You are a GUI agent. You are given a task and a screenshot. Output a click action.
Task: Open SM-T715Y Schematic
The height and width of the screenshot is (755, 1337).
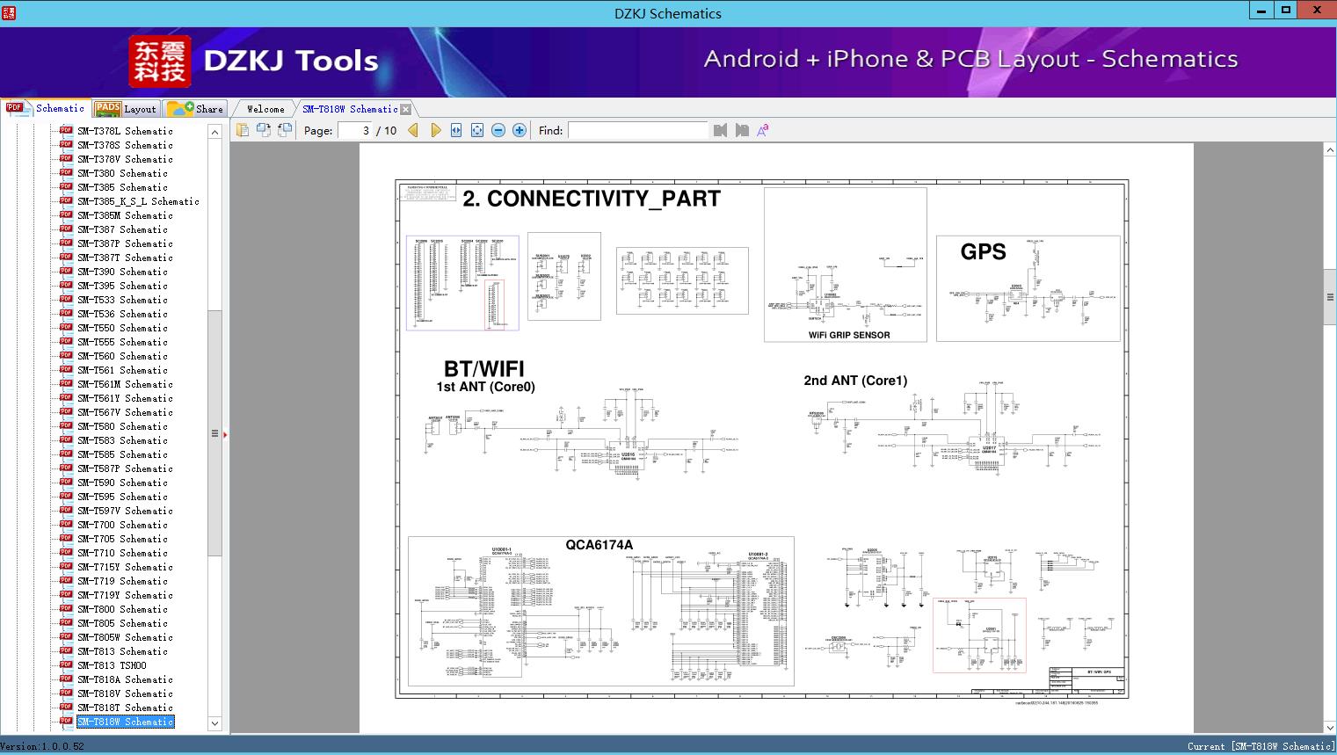(x=125, y=567)
